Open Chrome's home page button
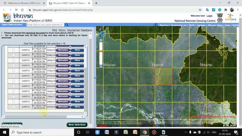 [22, 10]
